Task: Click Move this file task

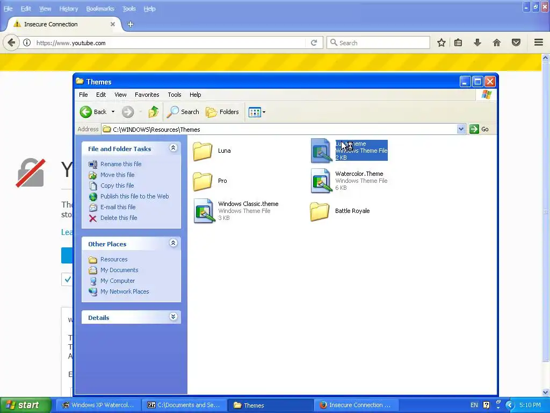Action: pos(118,175)
